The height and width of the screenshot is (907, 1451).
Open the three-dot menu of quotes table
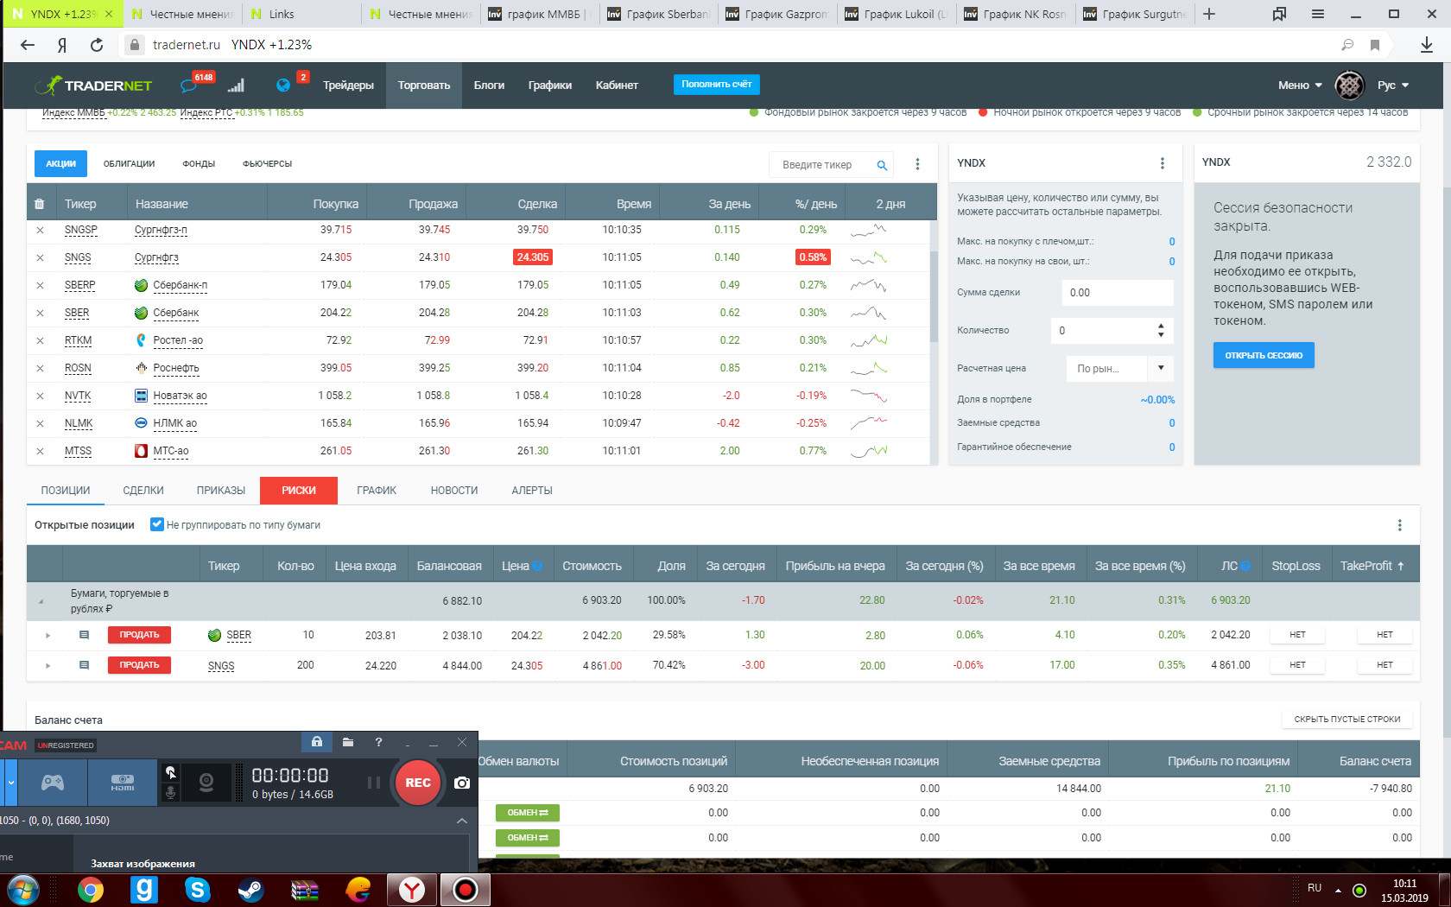tap(917, 164)
